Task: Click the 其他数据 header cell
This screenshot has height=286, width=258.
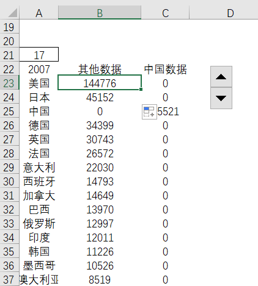Action: 100,69
